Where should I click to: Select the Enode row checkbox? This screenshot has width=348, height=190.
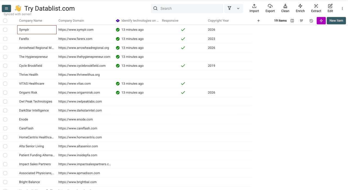[5, 119]
